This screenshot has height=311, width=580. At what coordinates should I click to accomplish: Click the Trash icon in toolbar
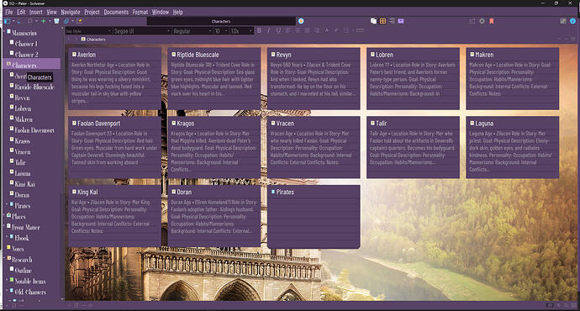(x=56, y=22)
